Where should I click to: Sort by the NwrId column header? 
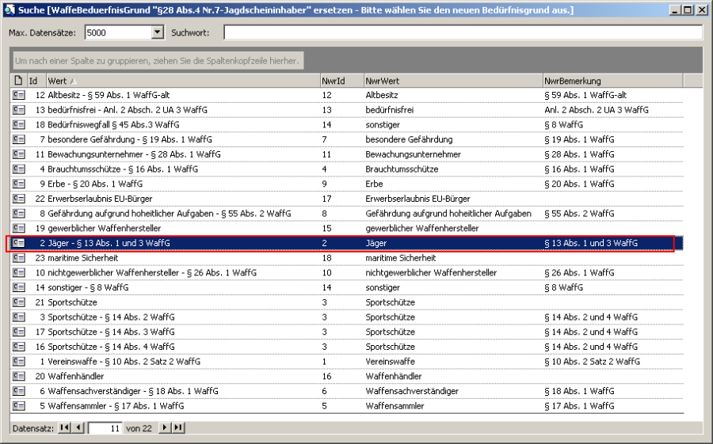point(341,81)
